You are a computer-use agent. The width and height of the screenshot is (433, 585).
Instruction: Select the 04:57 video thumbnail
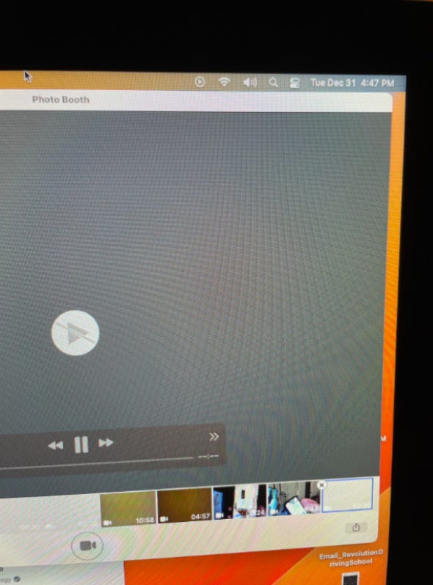[x=184, y=505]
